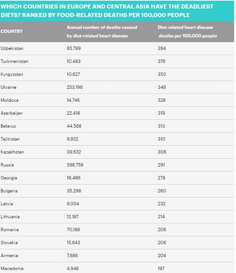236x273 pixels.
Task: Click Kyrgyzstan's per-100,000 value of 350
Action: [162, 74]
